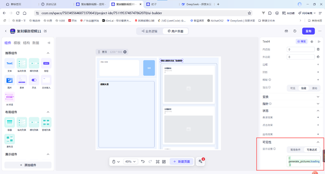325x174 pixels.
Task: Collapse the left component panel
Action: (49, 43)
